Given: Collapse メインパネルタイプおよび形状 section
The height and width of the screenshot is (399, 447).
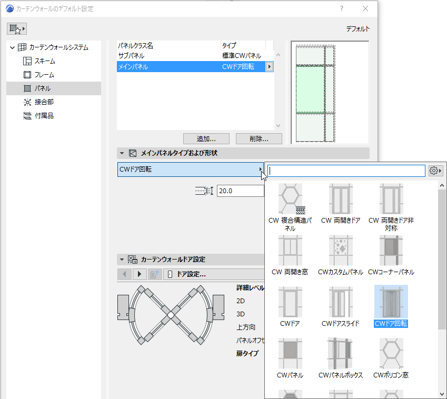Looking at the screenshot, I should [x=122, y=153].
